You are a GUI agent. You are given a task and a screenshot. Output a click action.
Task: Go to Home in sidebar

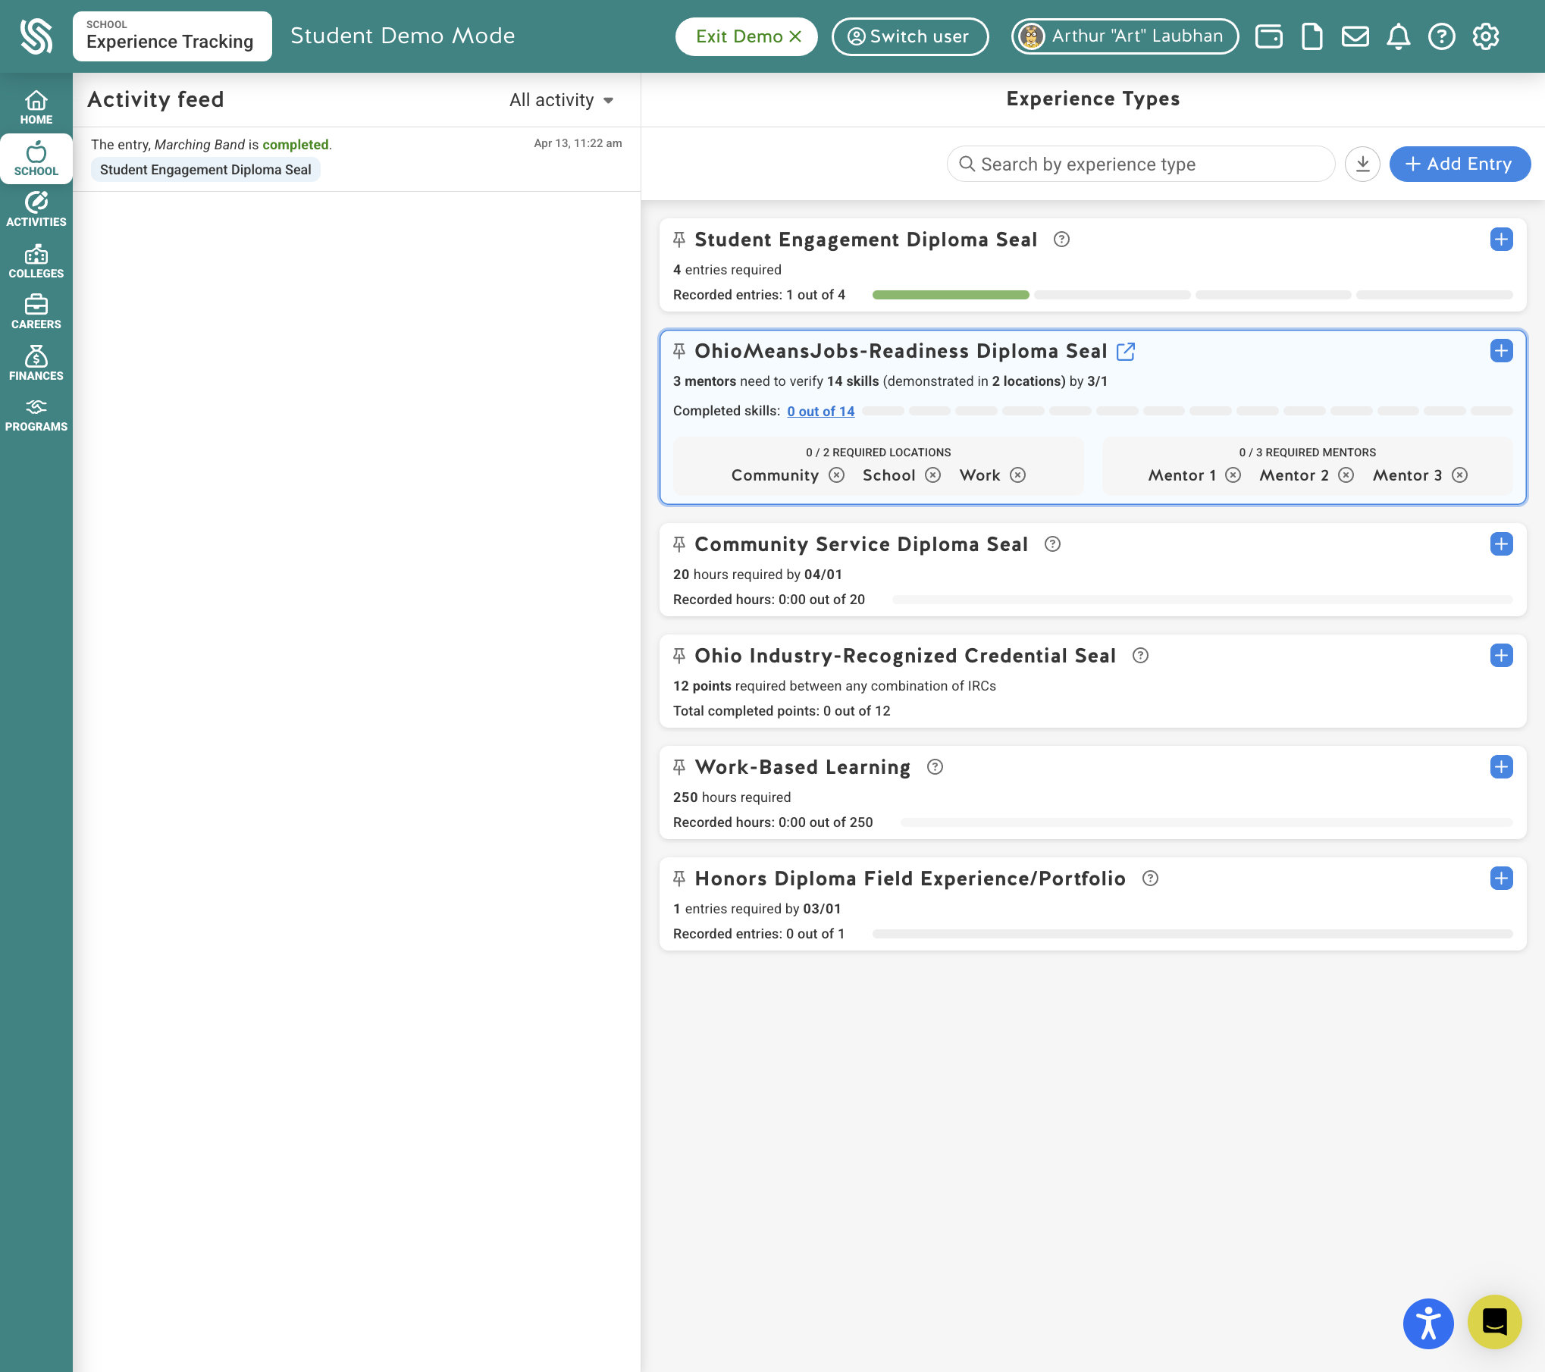point(36,108)
